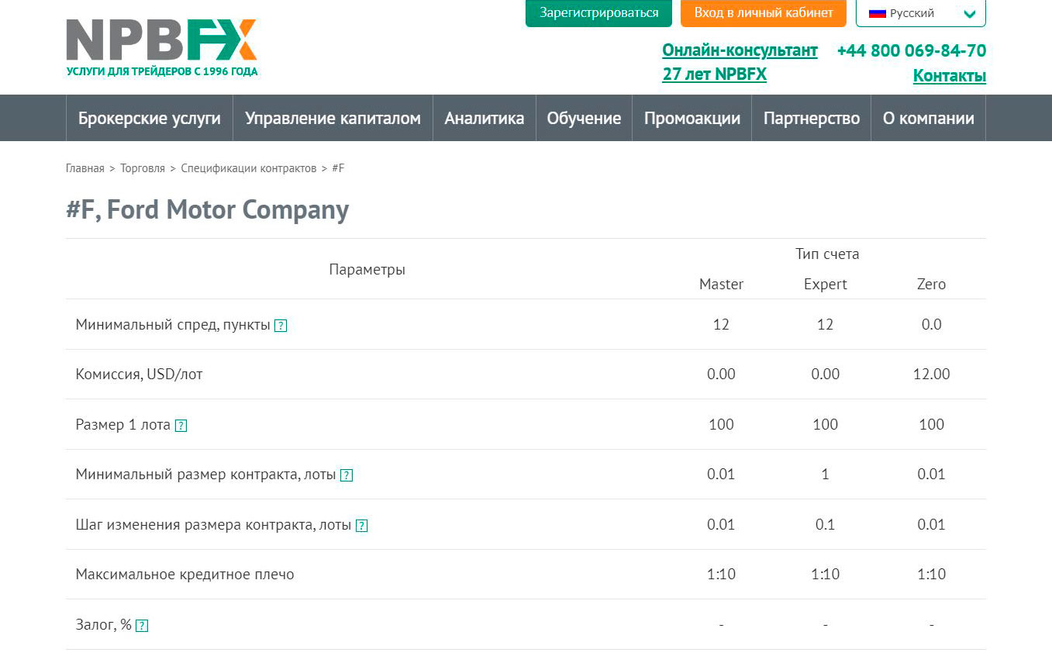Open the Контакты link

tap(950, 75)
